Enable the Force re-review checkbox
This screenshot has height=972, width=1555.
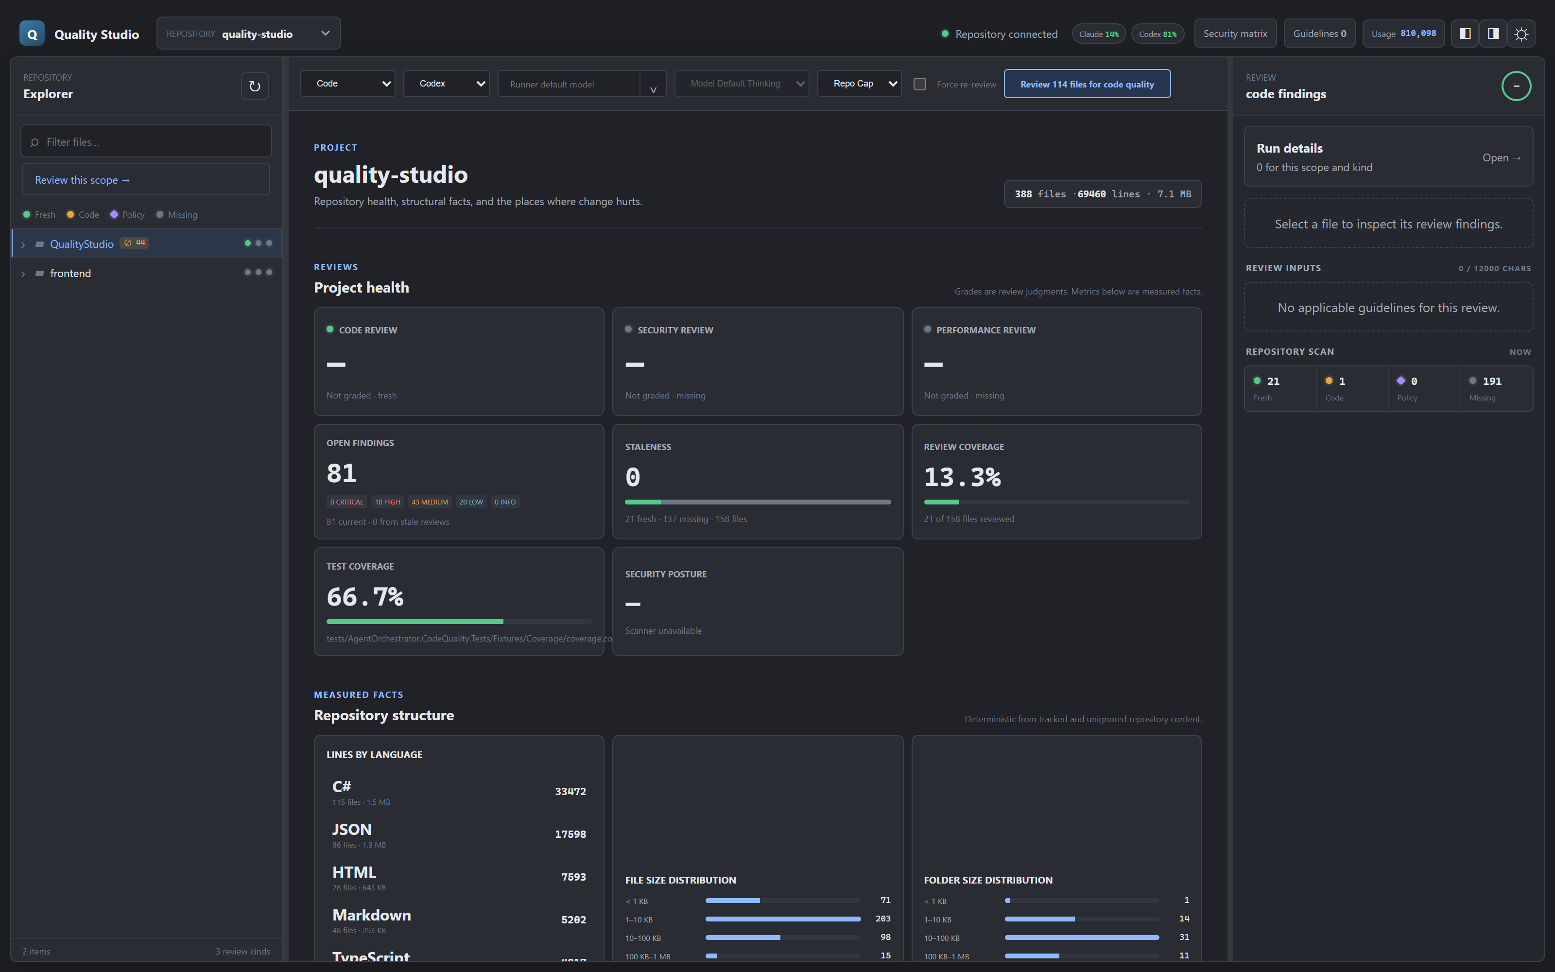pos(919,84)
